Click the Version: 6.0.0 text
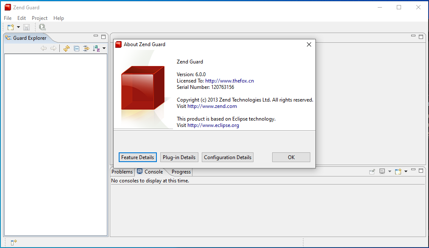Screen dimensions: 429x248 191,74
